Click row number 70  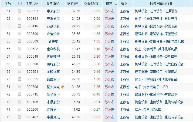(x=8, y=79)
